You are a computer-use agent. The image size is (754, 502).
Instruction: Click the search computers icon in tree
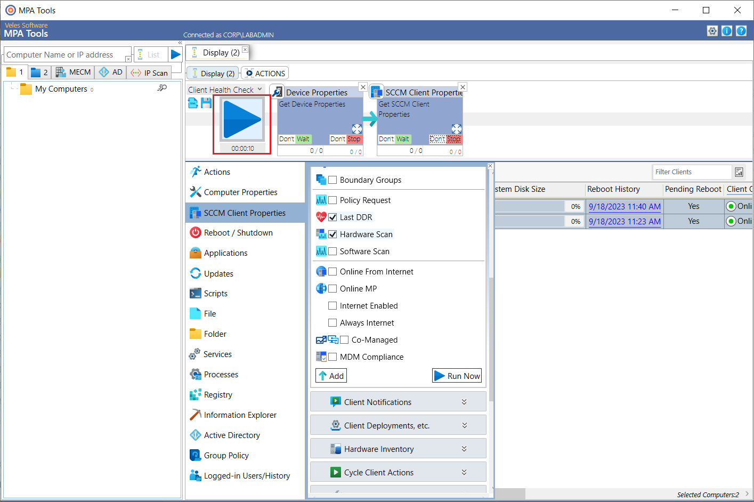pos(162,88)
